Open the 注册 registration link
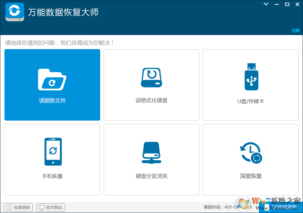Viewport: 303px width, 213px height. coord(295,31)
